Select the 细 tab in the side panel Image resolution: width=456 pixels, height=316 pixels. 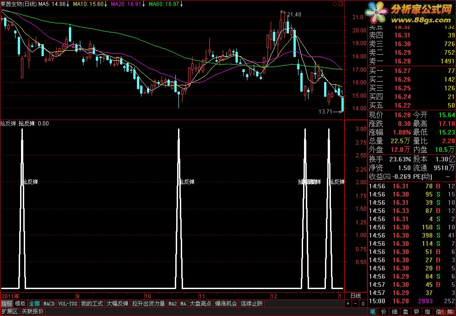395,311
